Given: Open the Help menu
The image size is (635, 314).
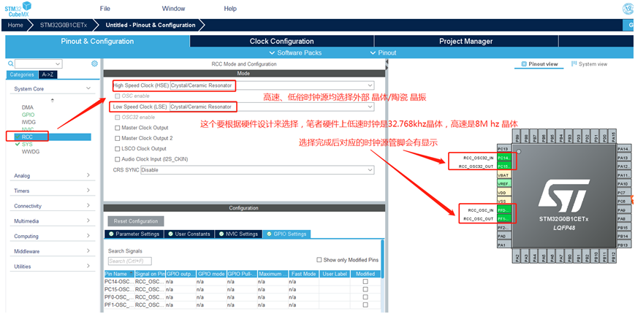Looking at the screenshot, I should 230,9.
